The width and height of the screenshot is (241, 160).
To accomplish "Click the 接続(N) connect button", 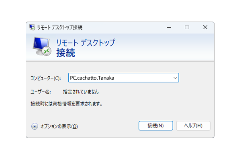I will [x=156, y=126].
